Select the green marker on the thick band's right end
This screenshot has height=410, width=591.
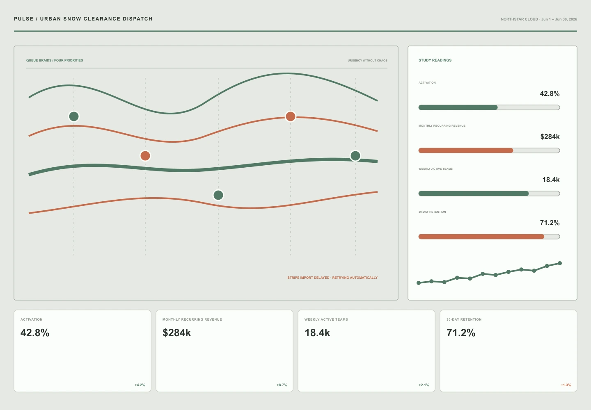click(355, 156)
